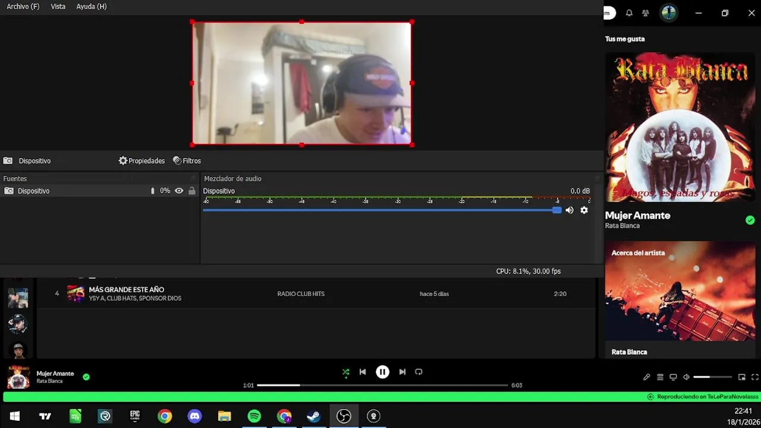Open Steam from the taskbar
Screen dimensions: 761x428
click(314, 416)
